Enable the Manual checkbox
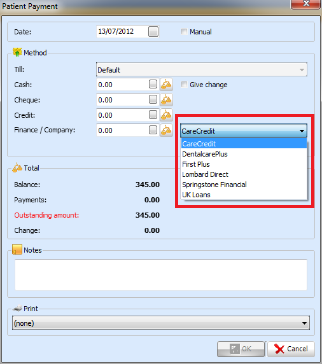 pyautogui.click(x=184, y=31)
